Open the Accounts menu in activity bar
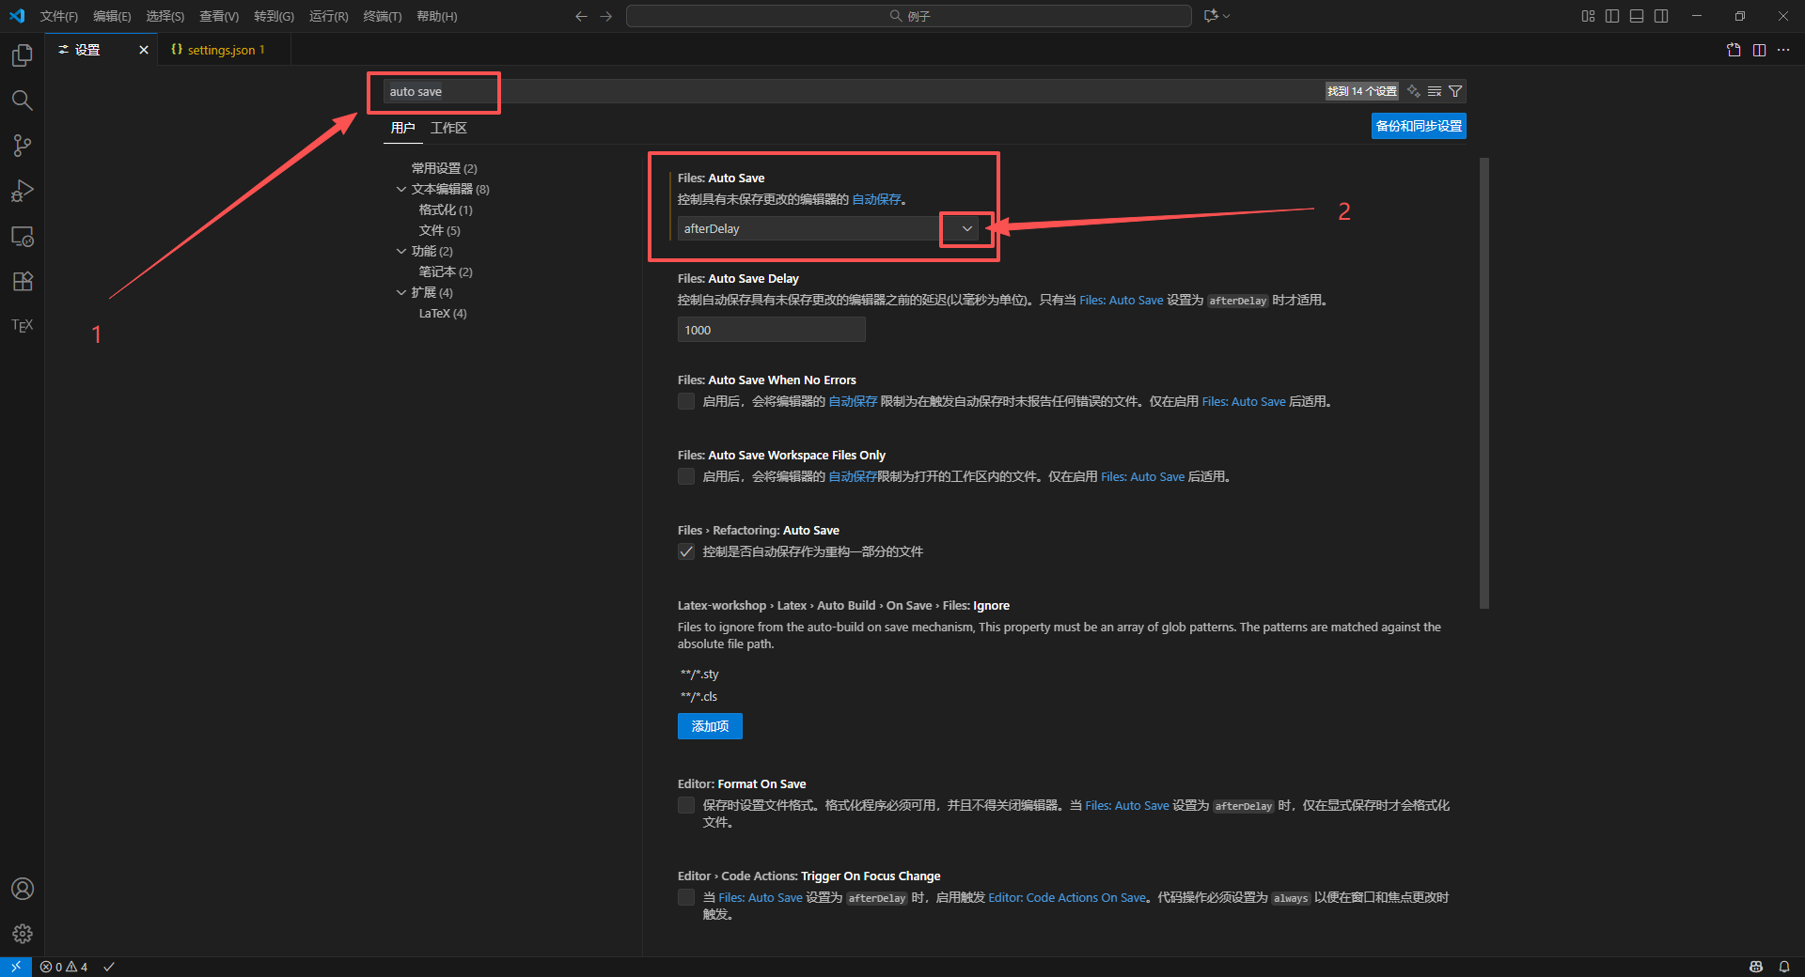Screen dimensions: 1805x977 [22, 889]
